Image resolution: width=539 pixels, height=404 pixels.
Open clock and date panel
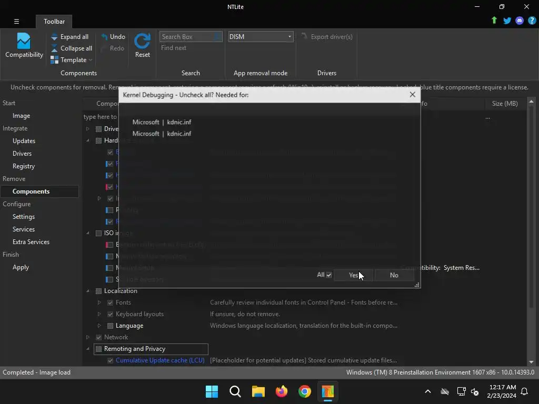click(502, 391)
